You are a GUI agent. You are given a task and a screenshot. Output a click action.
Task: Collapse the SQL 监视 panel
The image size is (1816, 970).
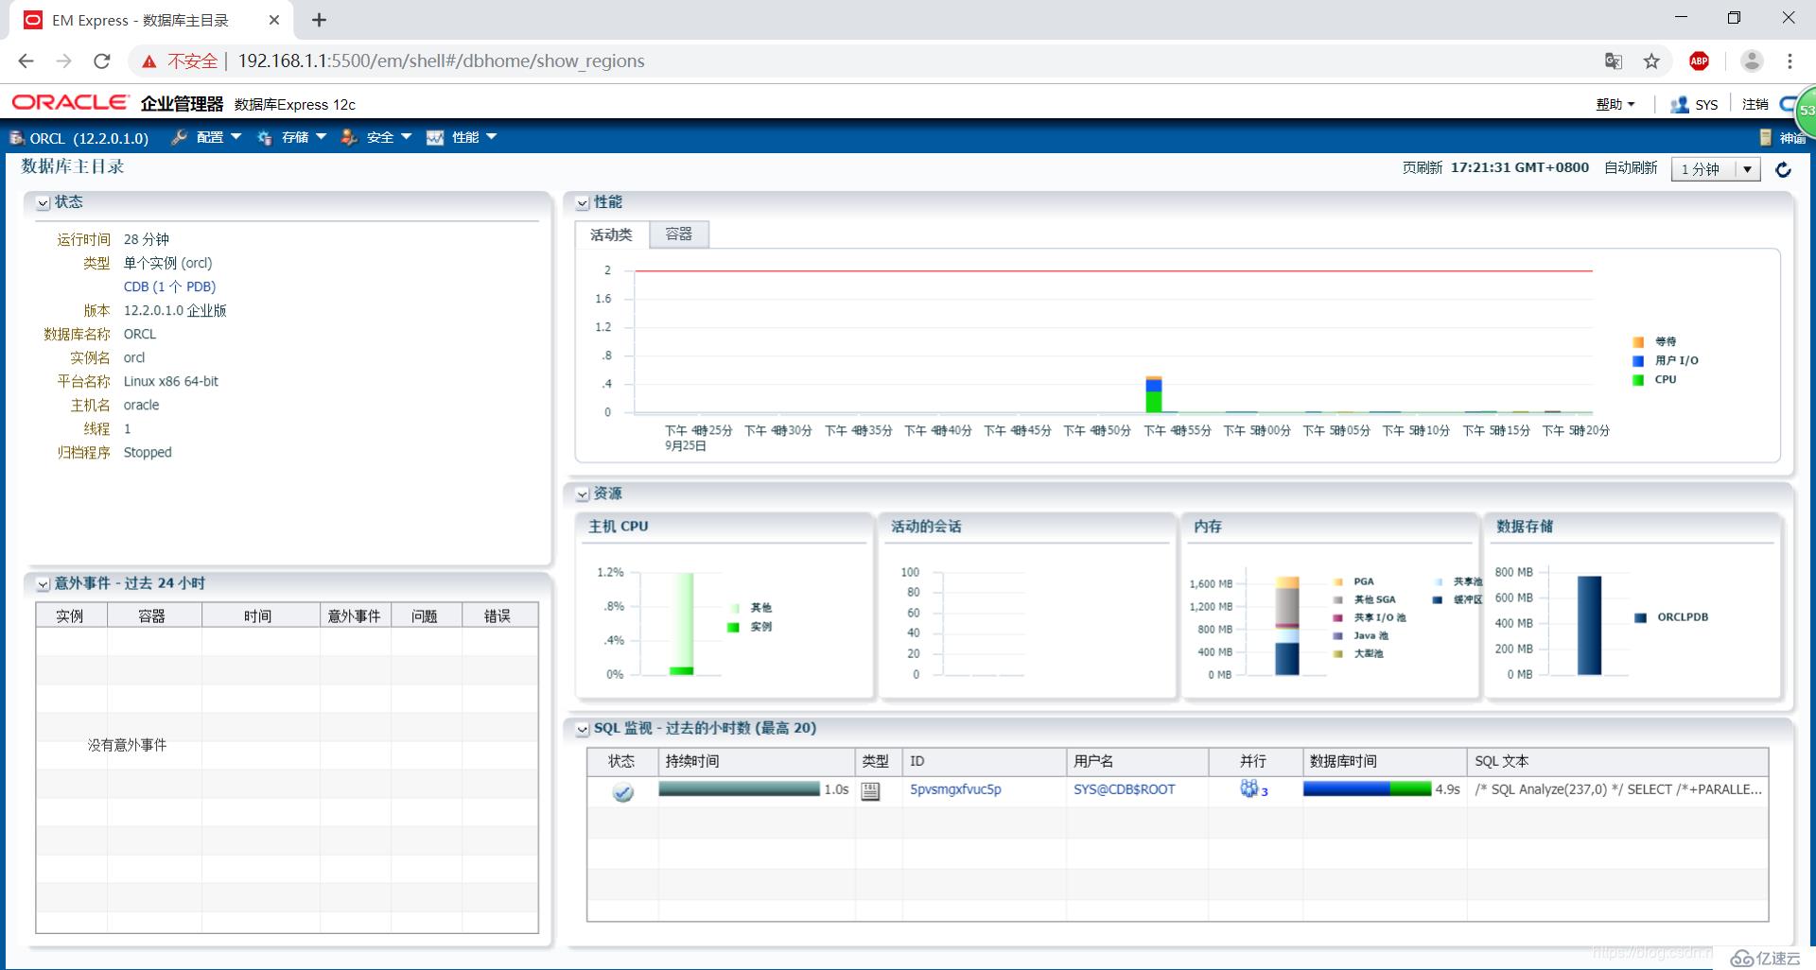[x=583, y=729]
